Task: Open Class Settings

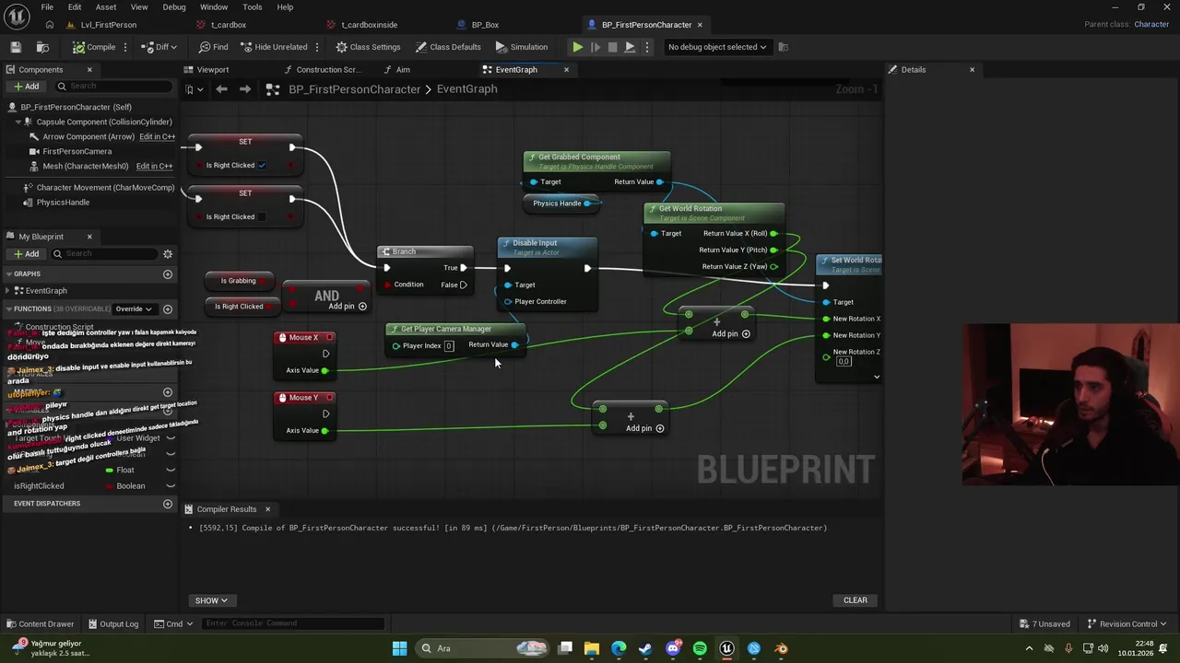Action: tap(368, 47)
